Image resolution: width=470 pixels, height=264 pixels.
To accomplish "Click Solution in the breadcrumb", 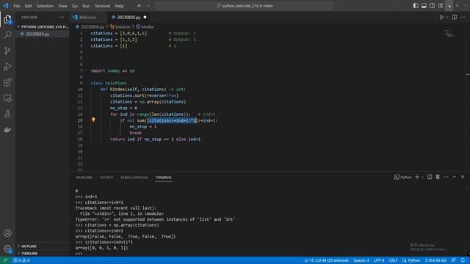I will [x=123, y=26].
